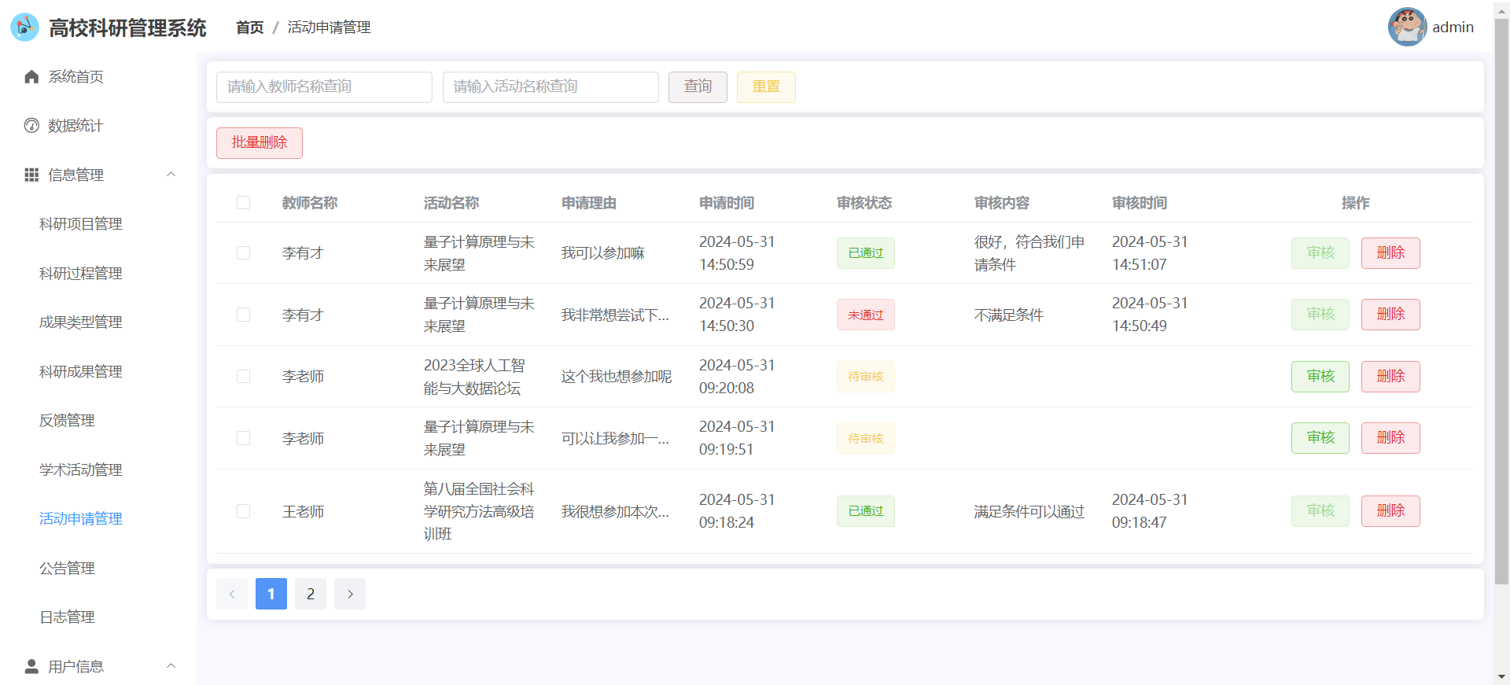This screenshot has width=1510, height=685.
Task: Click 审核 for the 王老师 row
Action: point(1320,510)
